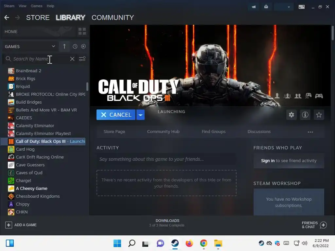The width and height of the screenshot is (335, 251).
Task: Open the Store Page link
Action: [114, 132]
